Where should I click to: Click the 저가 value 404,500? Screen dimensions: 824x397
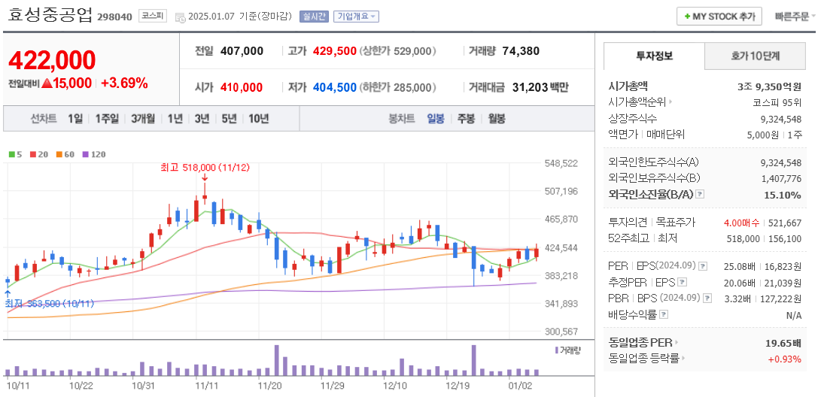pyautogui.click(x=335, y=87)
